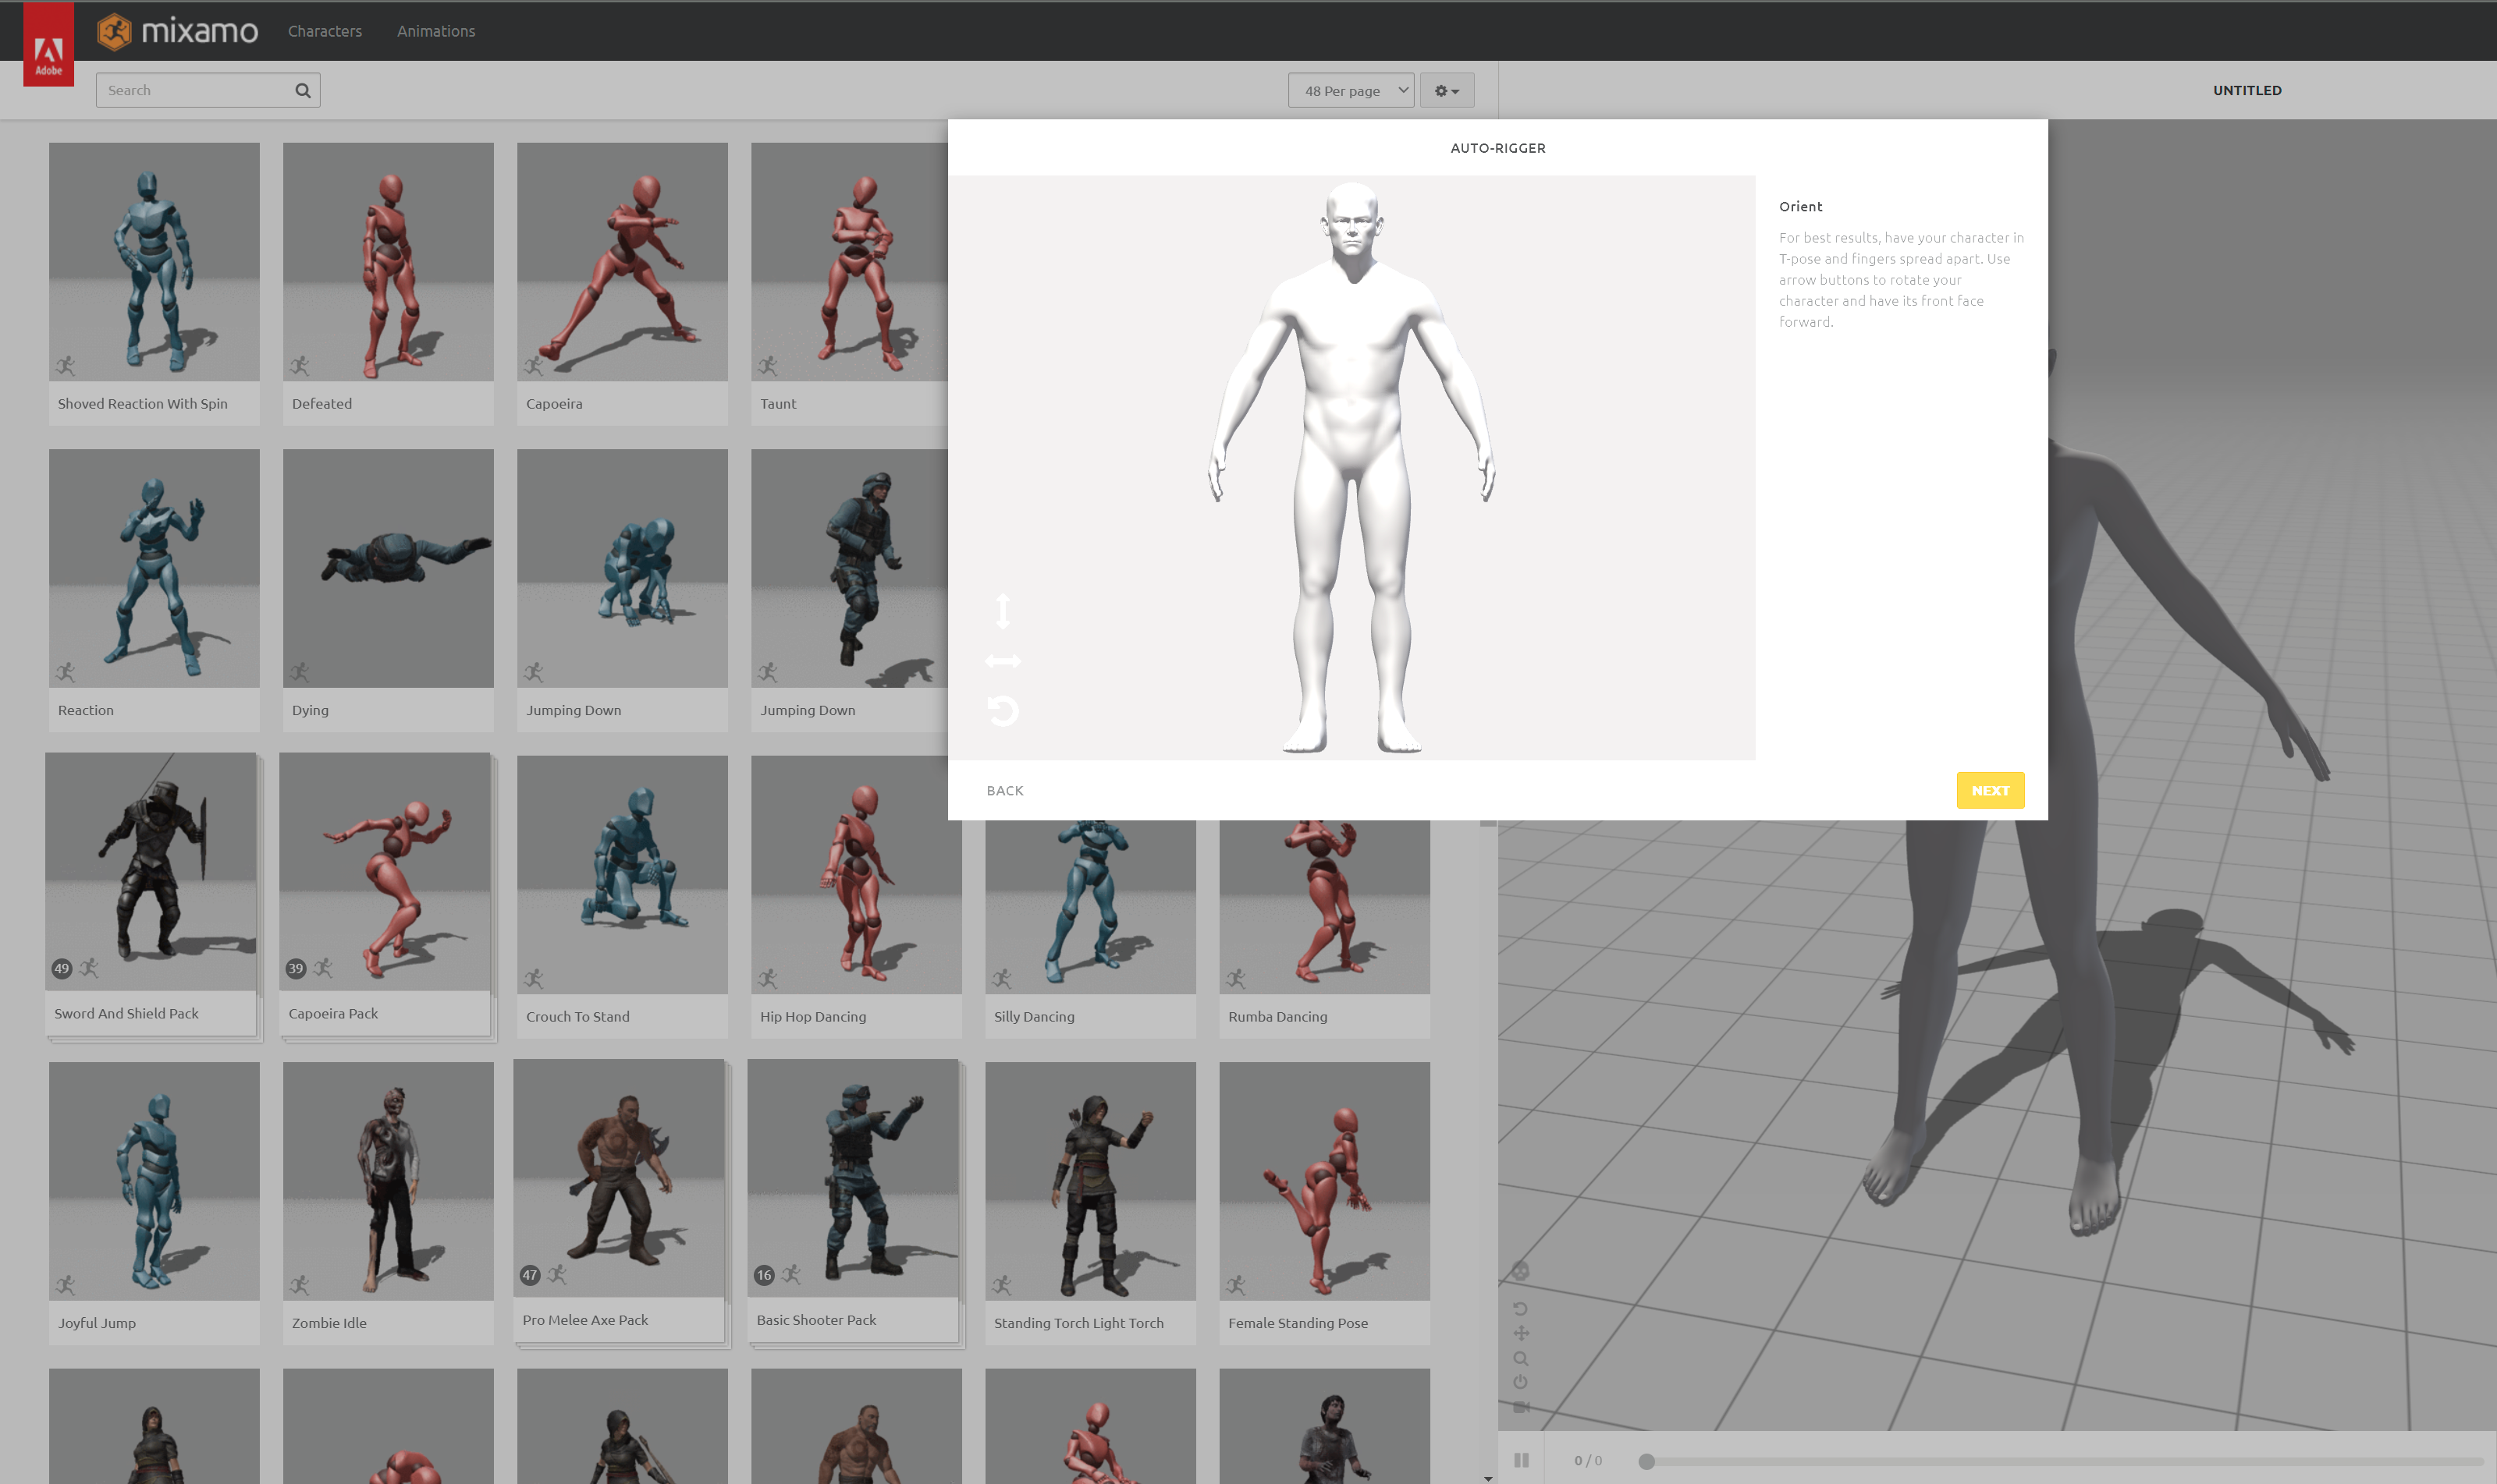The image size is (2497, 1484).
Task: Click the character model in Auto-Rigger preview
Action: (1352, 468)
